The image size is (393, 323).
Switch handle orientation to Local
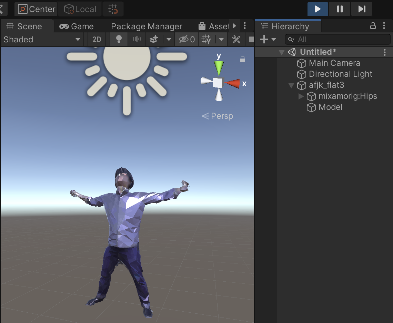pyautogui.click(x=80, y=9)
